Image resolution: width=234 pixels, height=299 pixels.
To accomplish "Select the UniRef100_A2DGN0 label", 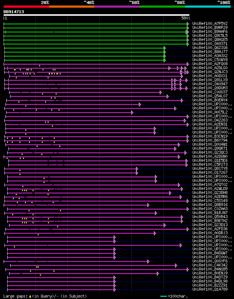I will coord(210,156).
